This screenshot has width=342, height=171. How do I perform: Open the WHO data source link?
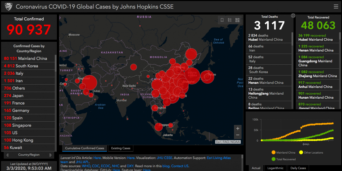click(x=86, y=166)
